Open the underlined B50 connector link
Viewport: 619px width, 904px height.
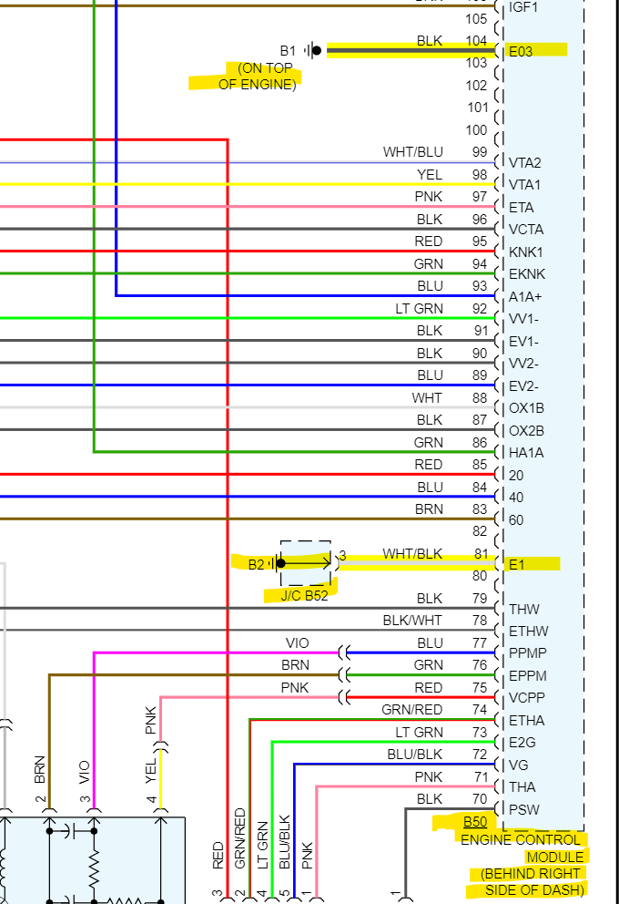[x=475, y=822]
